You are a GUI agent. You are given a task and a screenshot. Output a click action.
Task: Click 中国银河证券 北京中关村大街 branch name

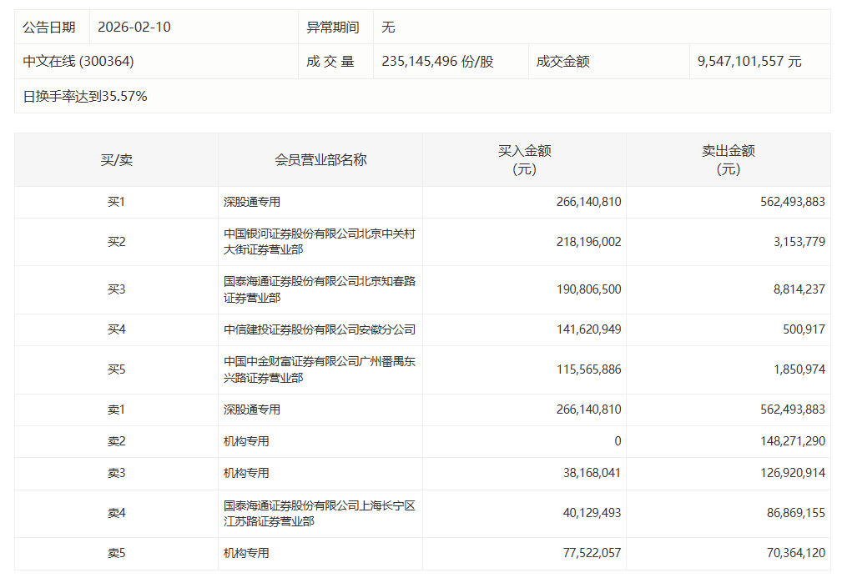pos(319,242)
